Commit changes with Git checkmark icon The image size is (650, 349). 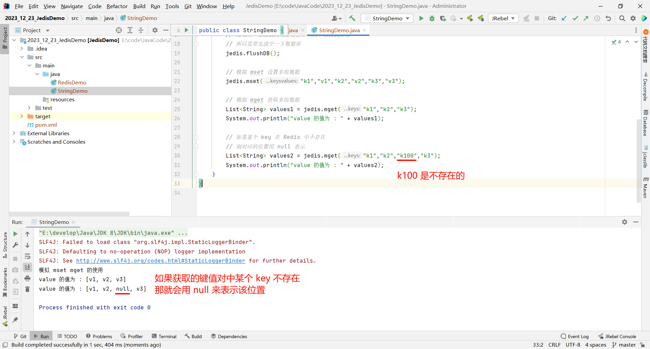point(575,18)
